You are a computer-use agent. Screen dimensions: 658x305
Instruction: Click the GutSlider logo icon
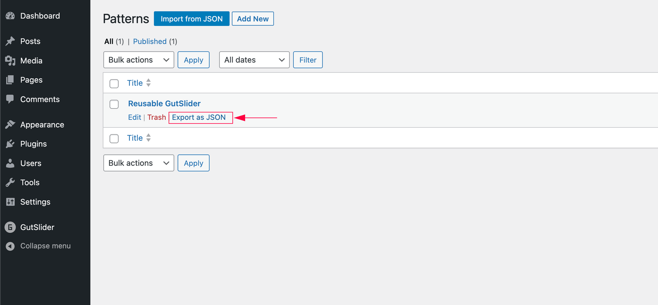tap(10, 227)
